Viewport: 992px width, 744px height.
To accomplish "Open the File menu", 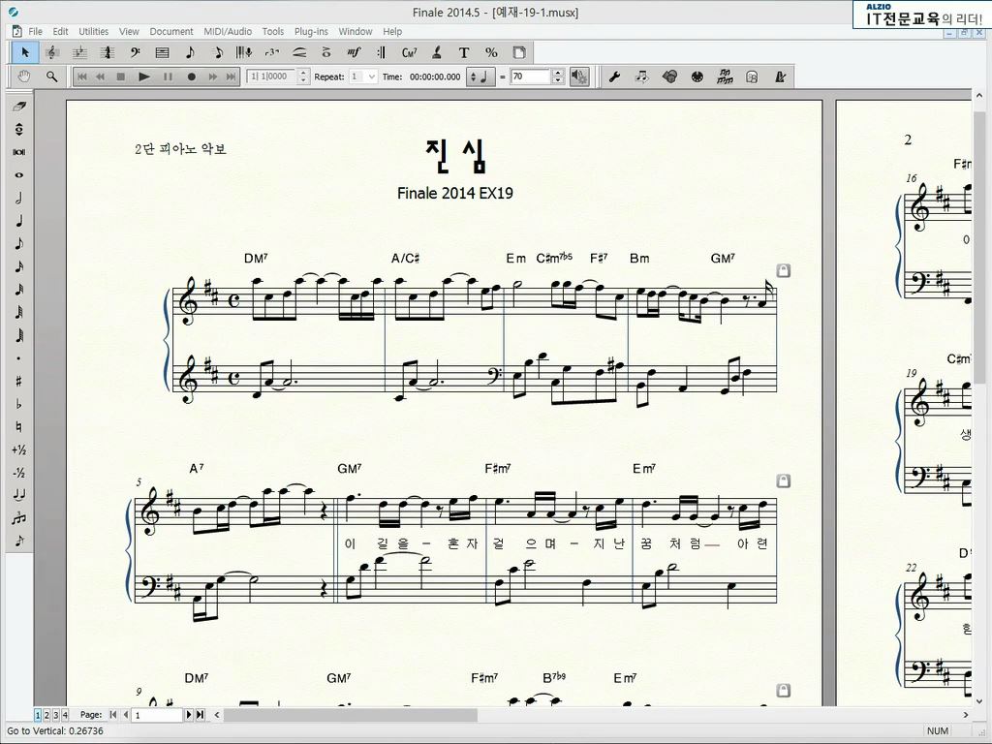I will [36, 31].
